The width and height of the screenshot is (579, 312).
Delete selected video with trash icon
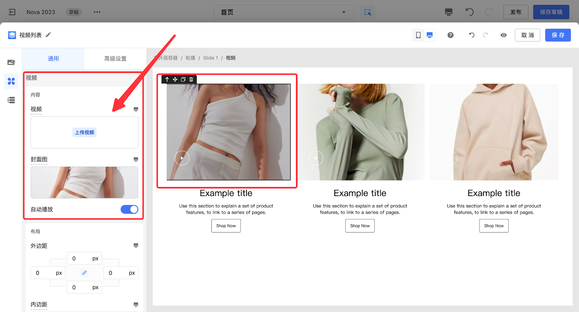(x=191, y=79)
